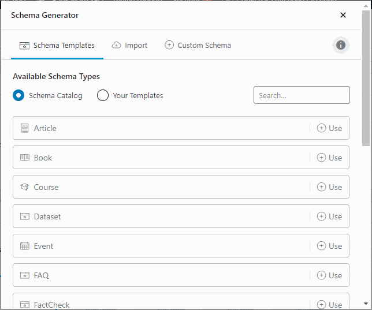Click the Dataset schema icon
Viewport: 372px width, 310px height.
24,216
